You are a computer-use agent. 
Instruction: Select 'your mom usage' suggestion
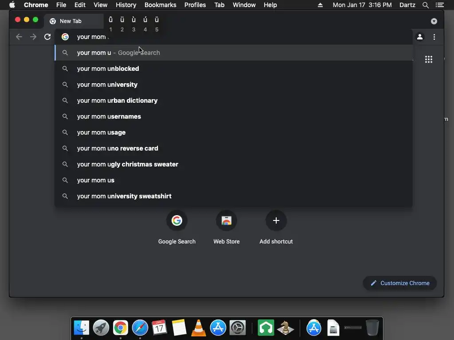(234, 132)
